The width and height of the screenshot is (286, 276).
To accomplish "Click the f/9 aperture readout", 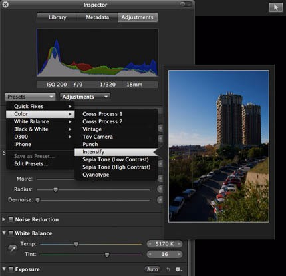I will point(78,85).
